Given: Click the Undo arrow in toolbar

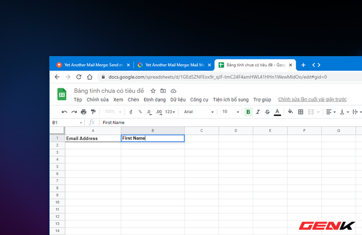Looking at the screenshot, I should [64, 112].
